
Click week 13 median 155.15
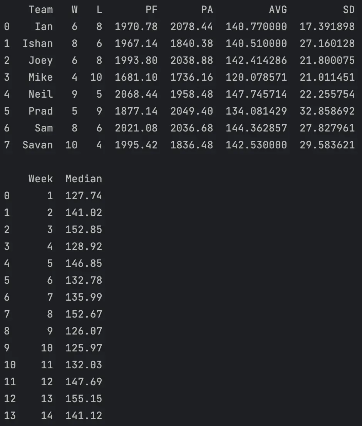(84, 399)
